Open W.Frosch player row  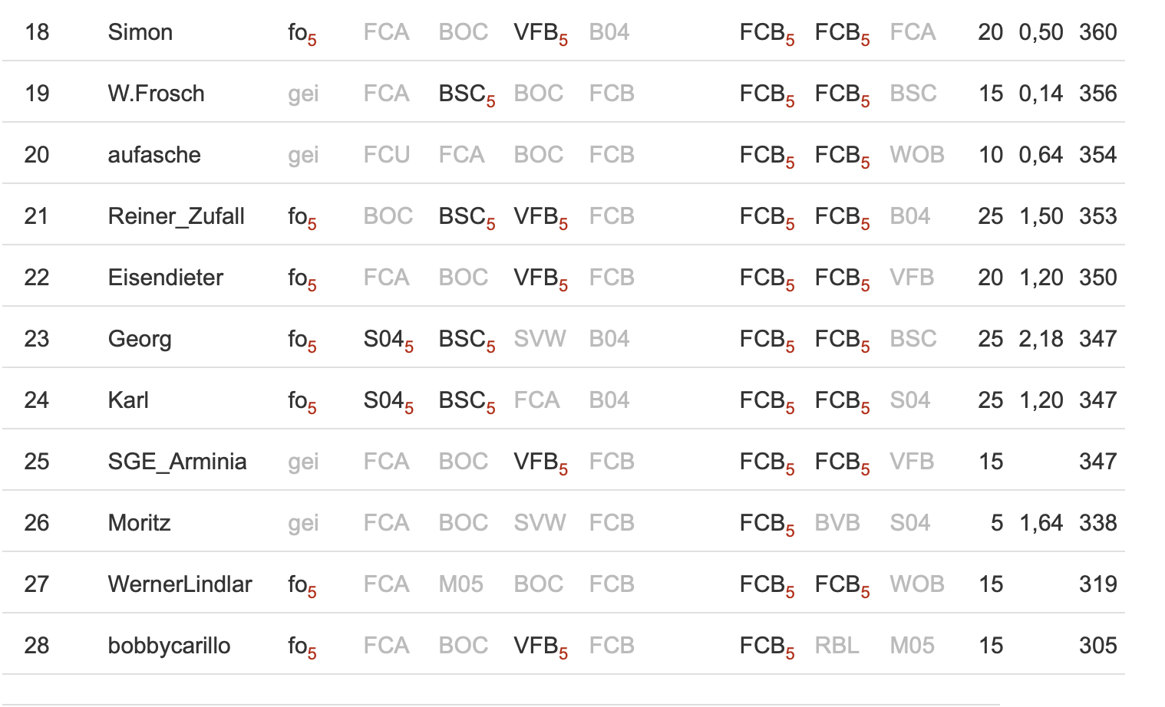coord(563,93)
